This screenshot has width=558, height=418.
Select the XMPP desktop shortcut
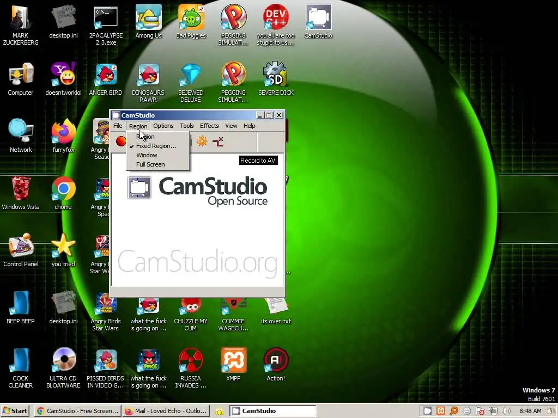point(233,365)
